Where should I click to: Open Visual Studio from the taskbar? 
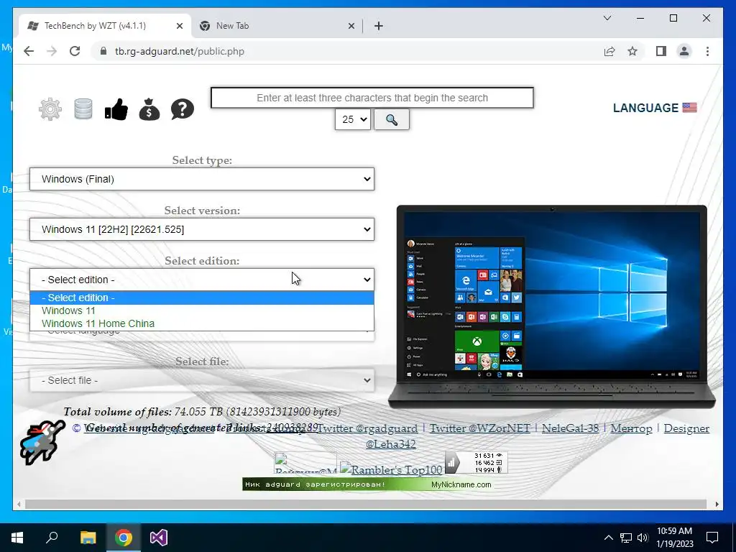(159, 538)
